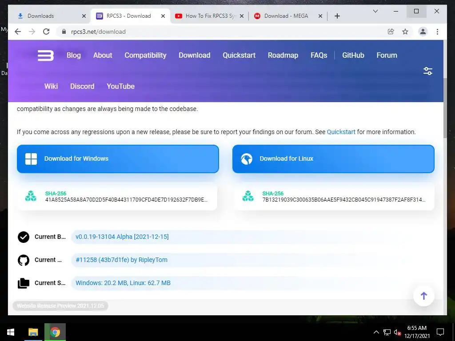Bookmark this page with the star icon
Image resolution: width=455 pixels, height=341 pixels.
point(405,32)
